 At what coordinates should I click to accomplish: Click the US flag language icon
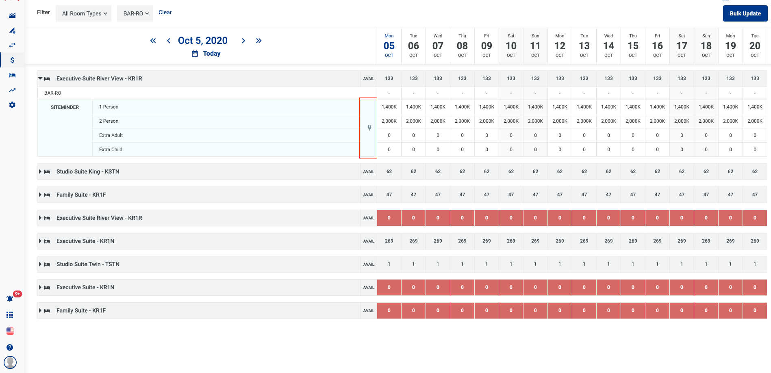tap(10, 331)
